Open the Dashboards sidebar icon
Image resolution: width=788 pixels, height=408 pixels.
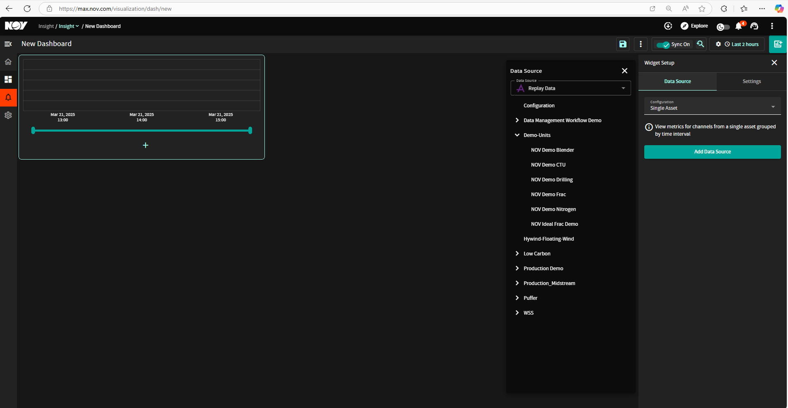(x=8, y=79)
